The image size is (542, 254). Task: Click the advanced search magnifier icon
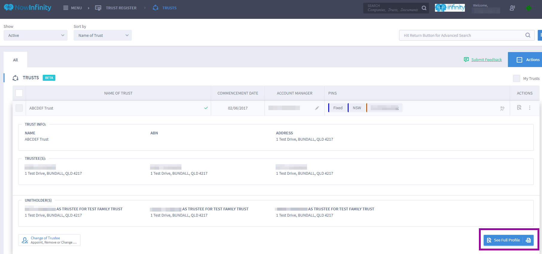(x=528, y=35)
